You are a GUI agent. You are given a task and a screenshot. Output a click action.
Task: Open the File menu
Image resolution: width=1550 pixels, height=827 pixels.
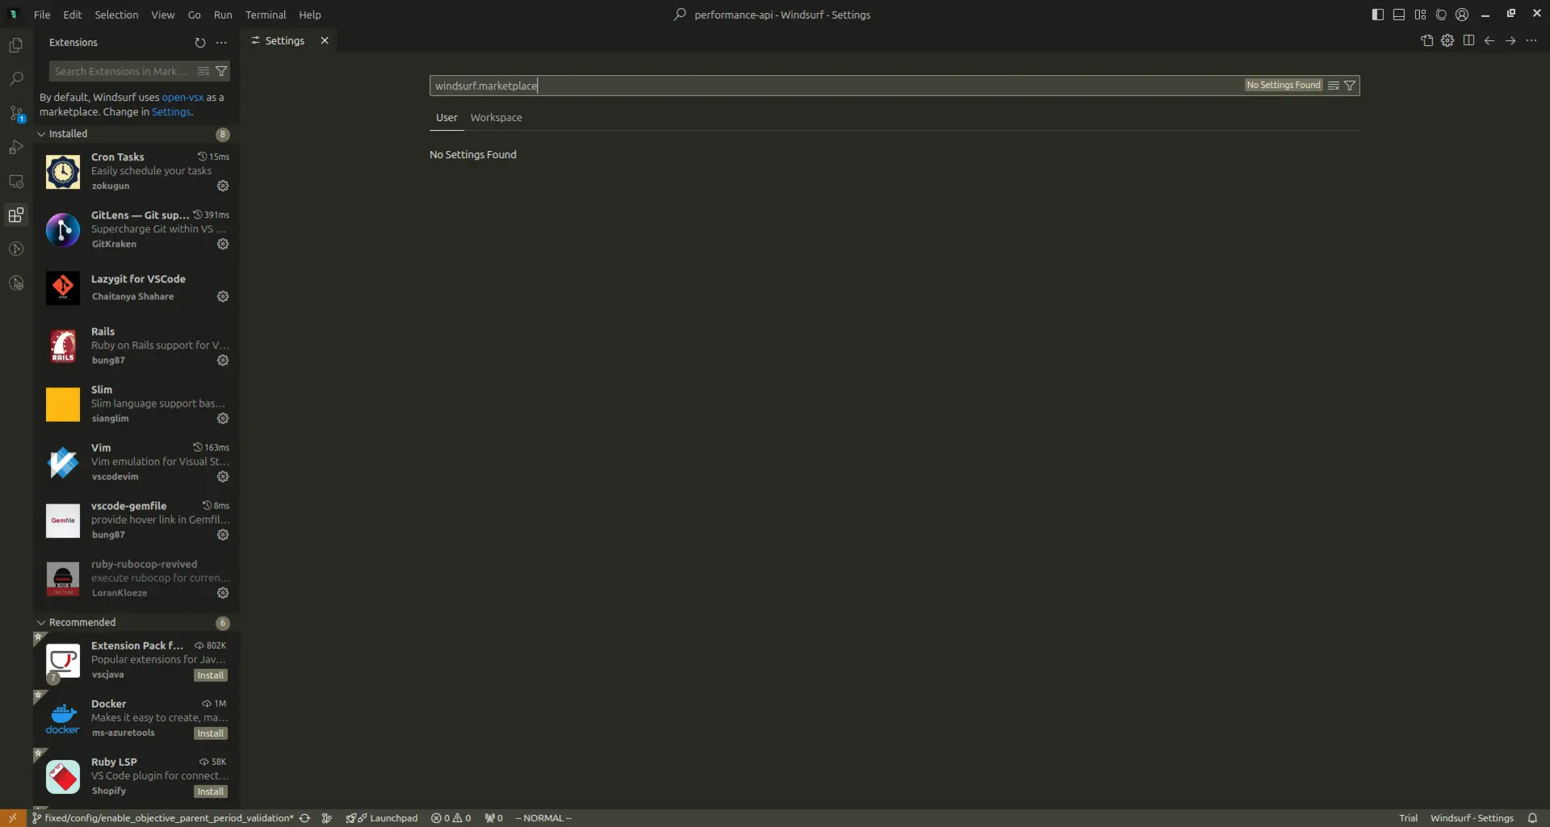(x=42, y=15)
